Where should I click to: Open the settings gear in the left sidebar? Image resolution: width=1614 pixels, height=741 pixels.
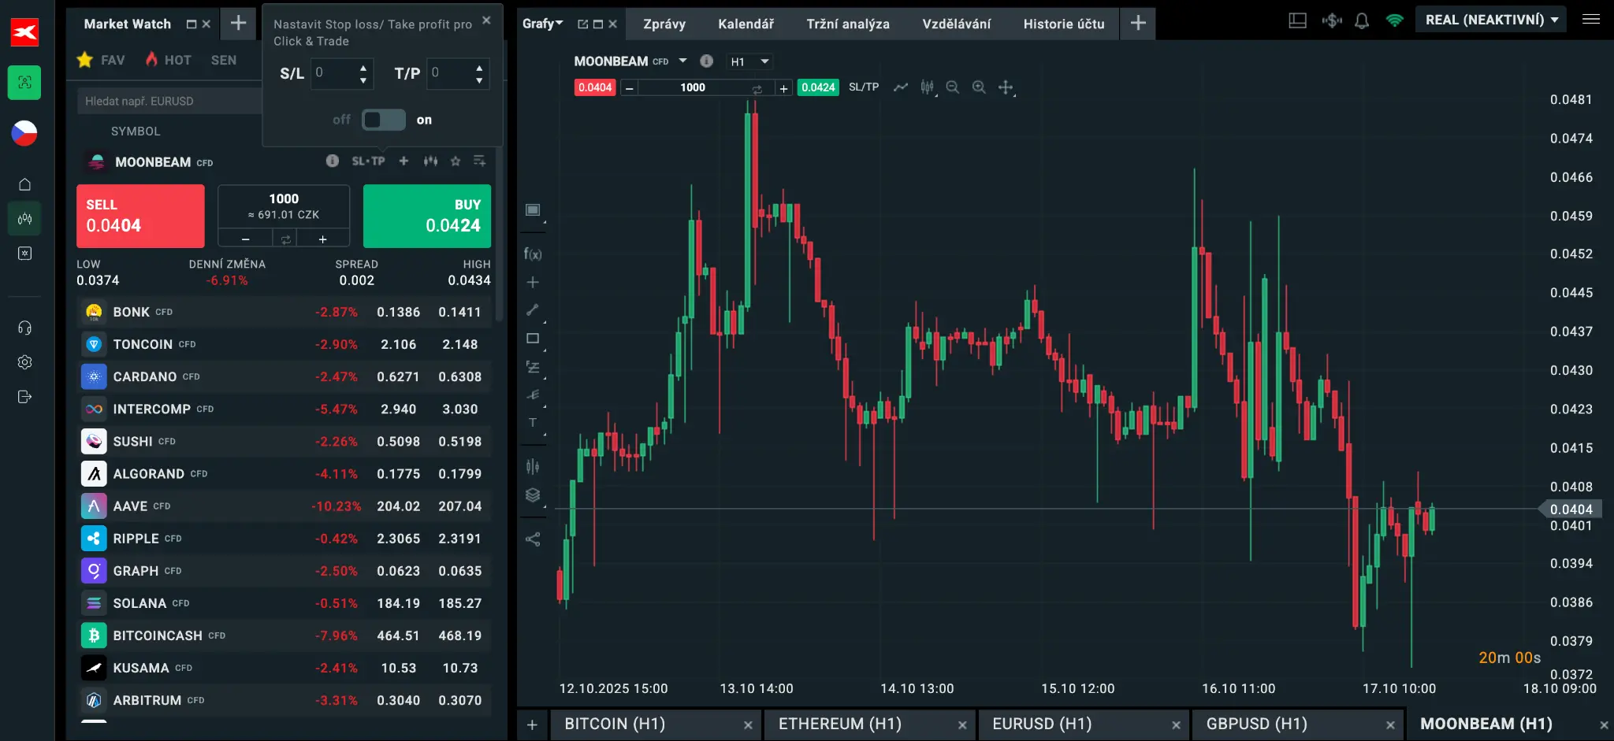click(24, 362)
